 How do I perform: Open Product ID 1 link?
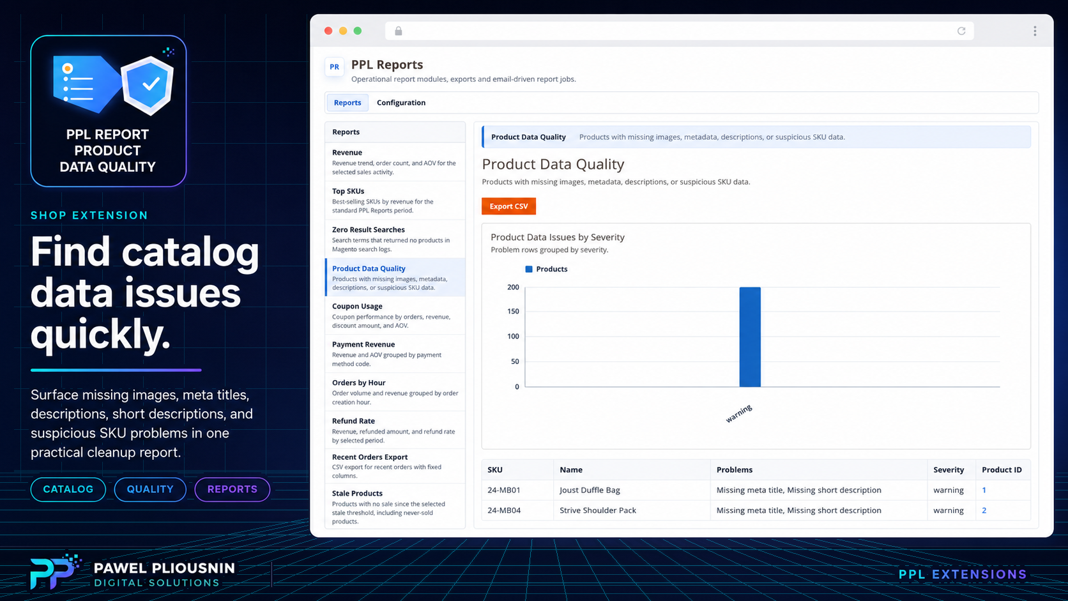click(x=984, y=490)
